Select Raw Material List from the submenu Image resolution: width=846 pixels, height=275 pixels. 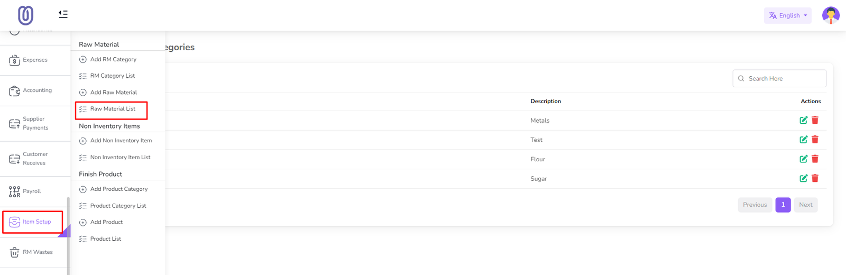coord(113,109)
